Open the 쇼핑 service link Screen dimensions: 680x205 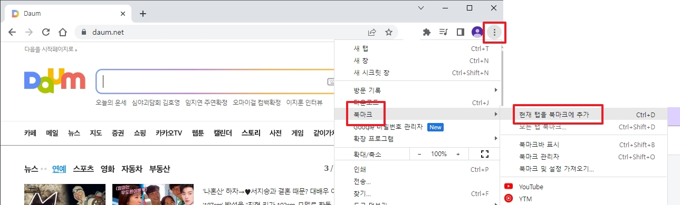coord(140,133)
